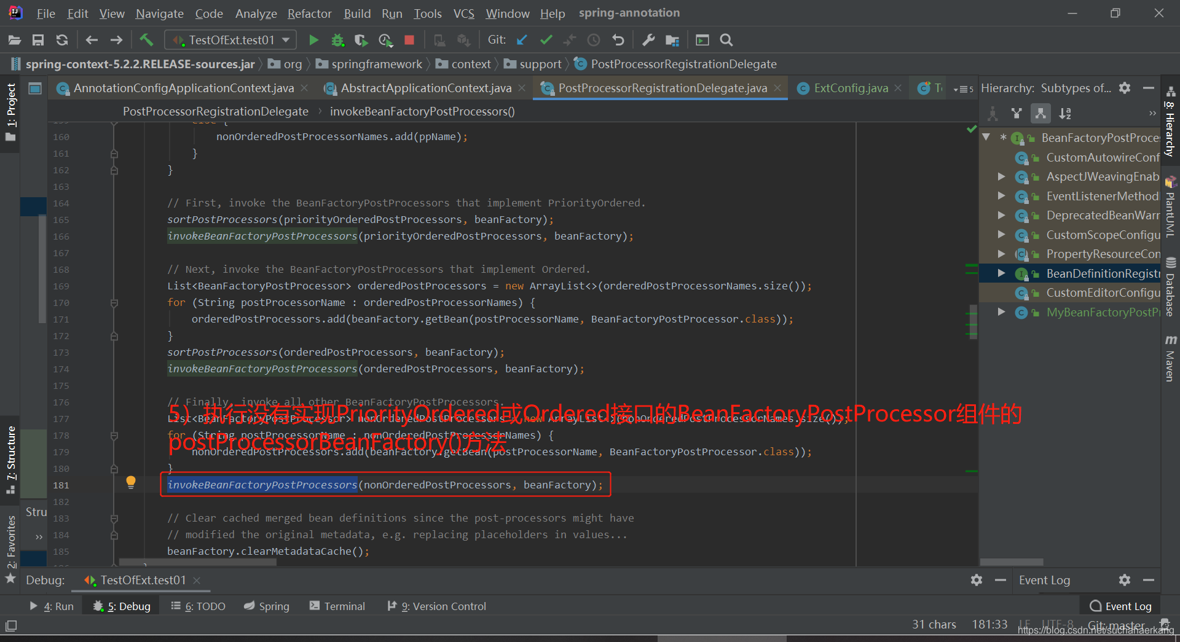Click the Debug panel gear settings icon
The image size is (1180, 642).
click(x=977, y=580)
